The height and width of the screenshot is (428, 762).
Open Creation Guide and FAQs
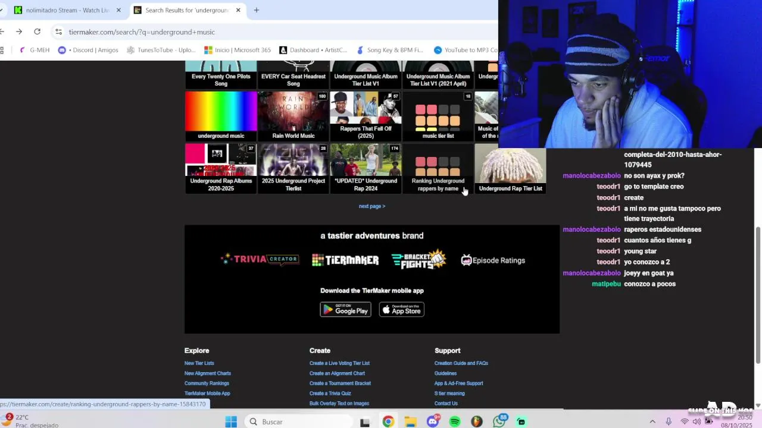(x=461, y=363)
